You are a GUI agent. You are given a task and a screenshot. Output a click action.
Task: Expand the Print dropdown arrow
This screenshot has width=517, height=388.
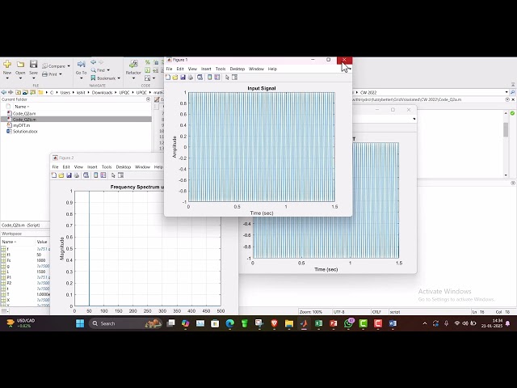[61, 74]
